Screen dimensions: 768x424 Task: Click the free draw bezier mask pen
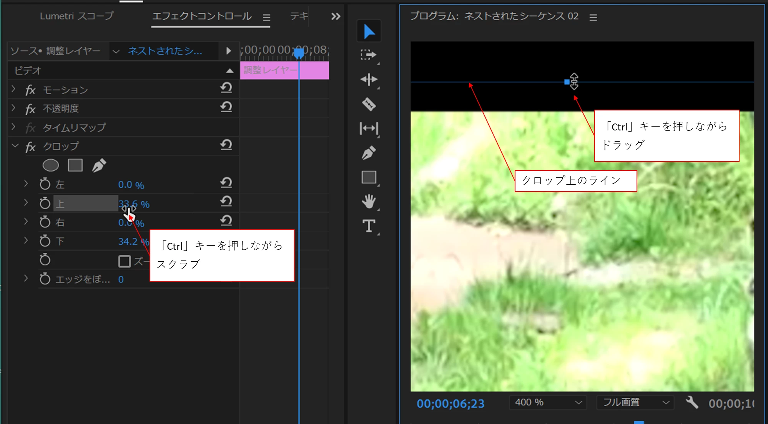99,165
